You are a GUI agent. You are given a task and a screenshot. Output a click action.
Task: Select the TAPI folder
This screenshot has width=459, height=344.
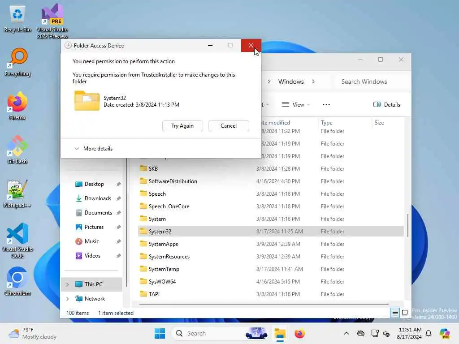pyautogui.click(x=271, y=294)
